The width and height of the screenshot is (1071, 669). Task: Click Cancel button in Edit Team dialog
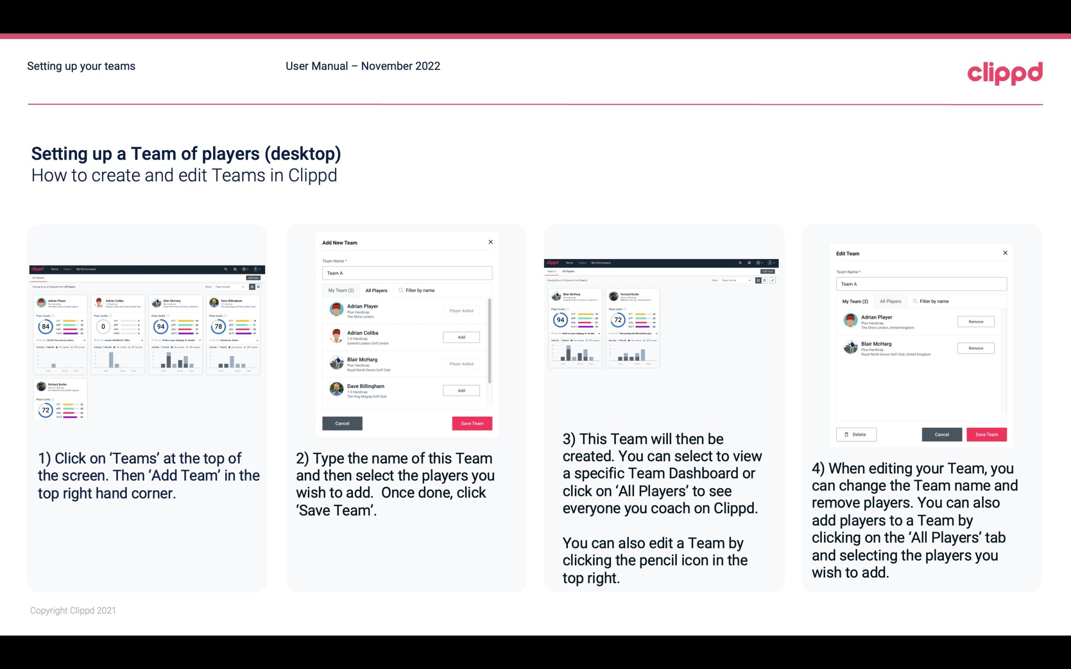(942, 434)
